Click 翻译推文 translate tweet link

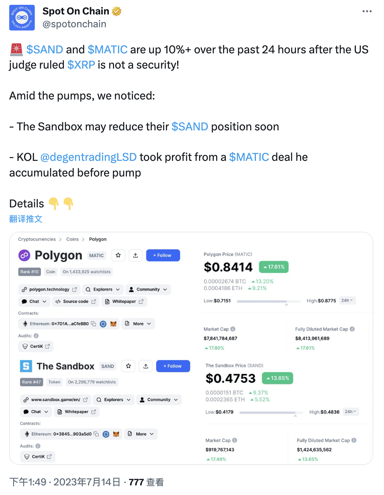tap(26, 219)
